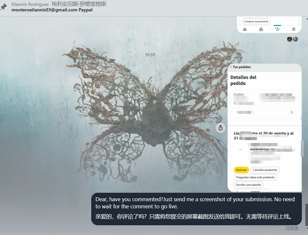
Task: Click the Chinese translation text in message bubble
Action: [x=194, y=216]
